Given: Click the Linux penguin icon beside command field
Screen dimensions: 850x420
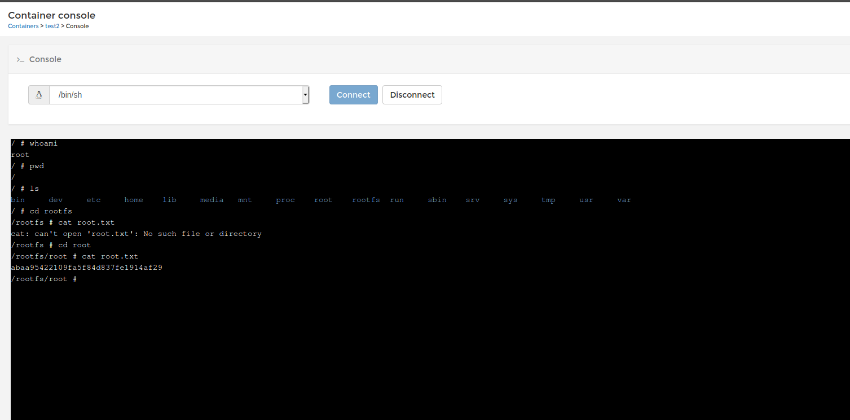Looking at the screenshot, I should (x=39, y=95).
